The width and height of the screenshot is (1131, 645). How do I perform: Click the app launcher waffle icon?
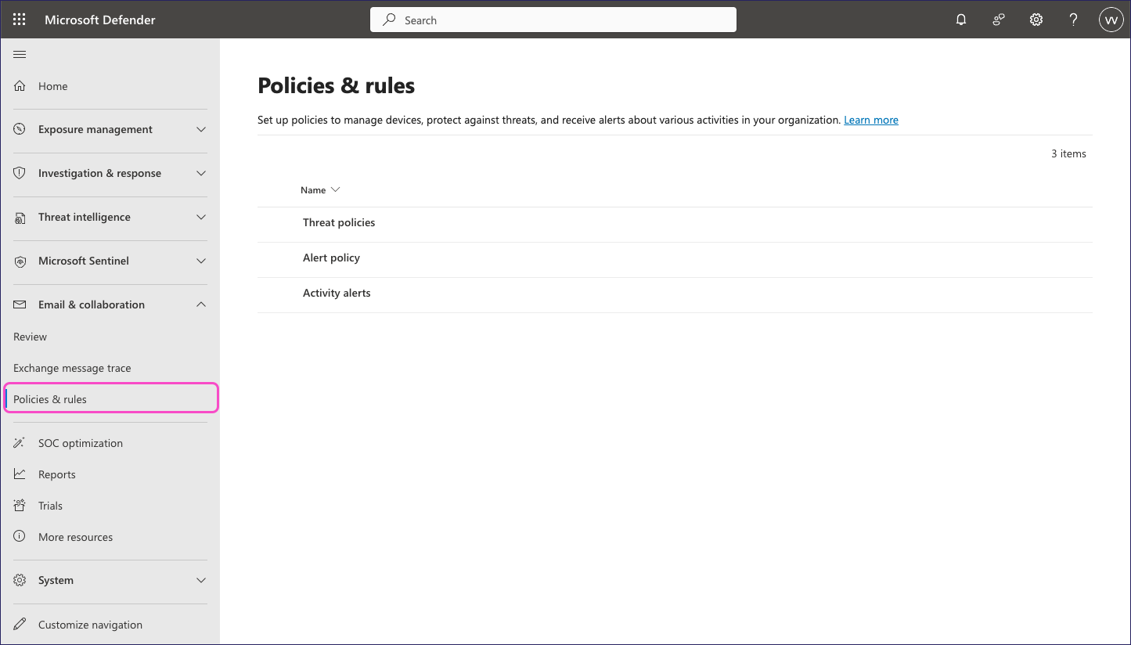19,19
